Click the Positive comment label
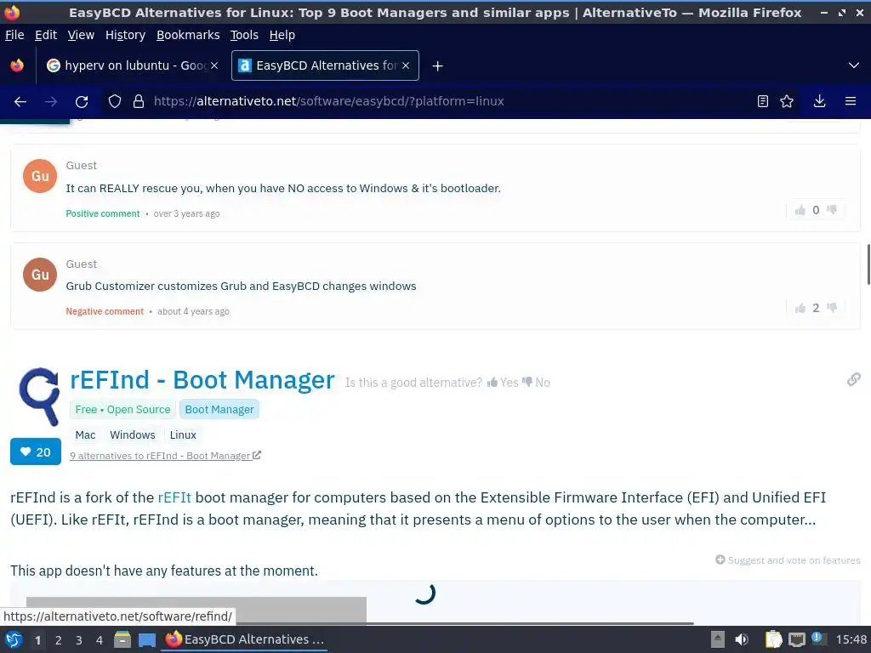Screen dimensions: 871x653 103,213
